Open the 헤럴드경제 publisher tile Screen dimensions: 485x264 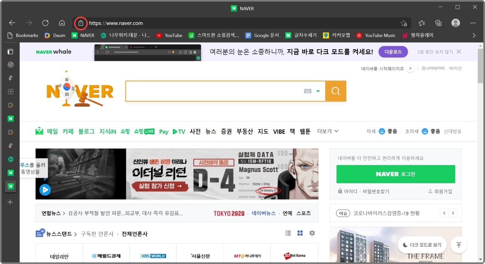tap(106, 256)
